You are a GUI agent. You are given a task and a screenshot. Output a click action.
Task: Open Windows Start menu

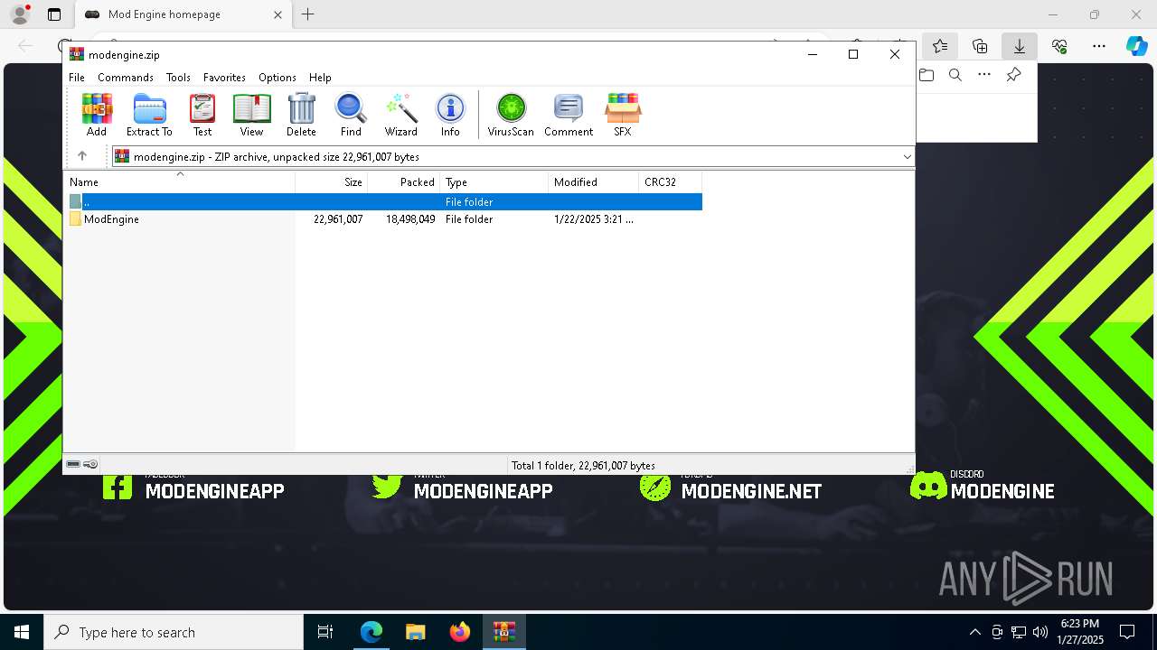(x=22, y=632)
